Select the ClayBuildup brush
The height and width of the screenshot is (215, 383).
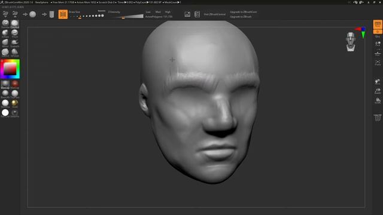14,24
